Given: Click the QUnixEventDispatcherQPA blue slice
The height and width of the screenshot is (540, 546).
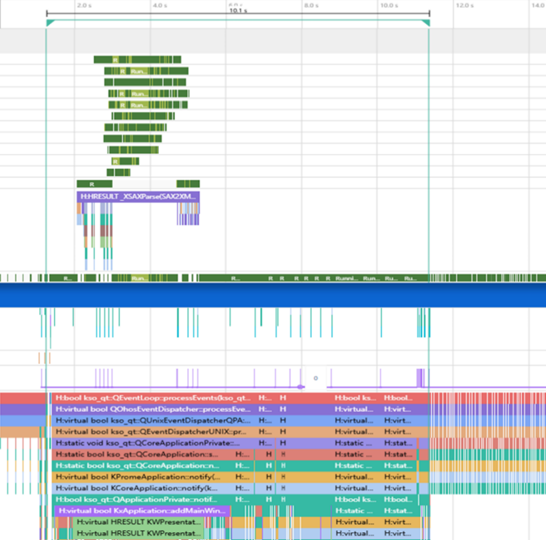Looking at the screenshot, I should [x=151, y=420].
